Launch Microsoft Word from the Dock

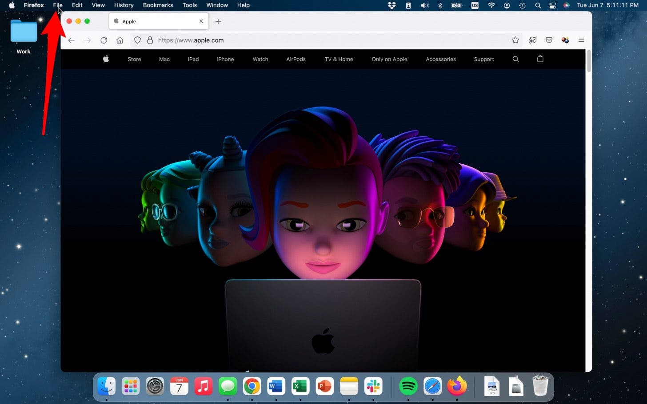(x=276, y=386)
